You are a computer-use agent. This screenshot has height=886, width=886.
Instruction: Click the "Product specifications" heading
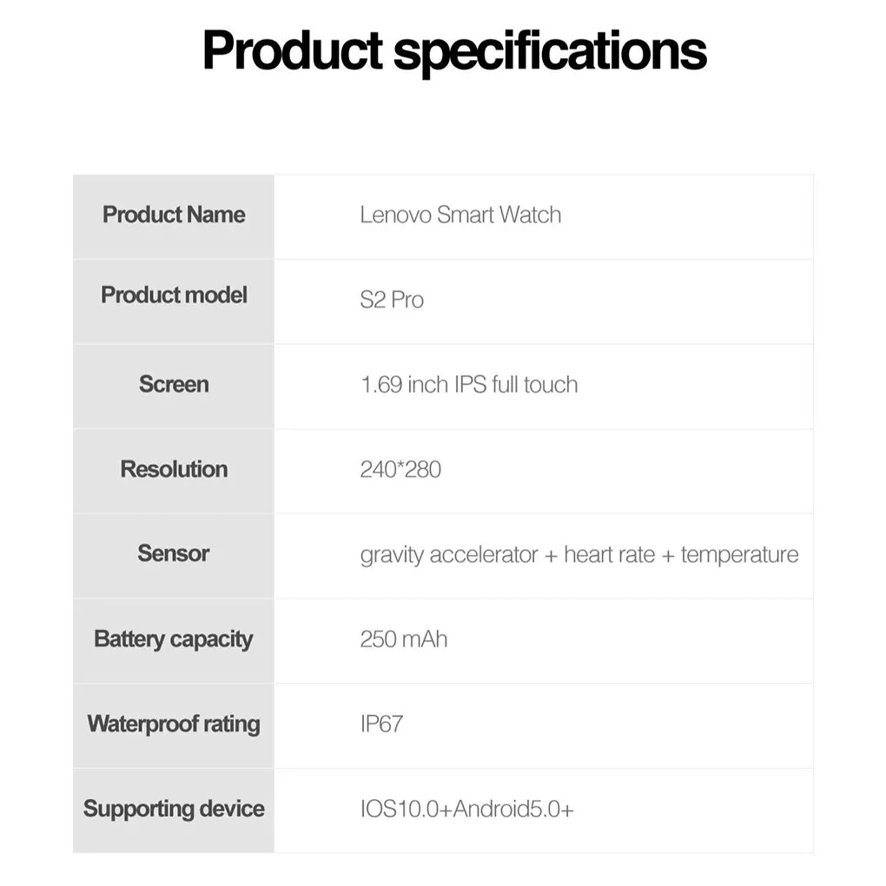(454, 51)
